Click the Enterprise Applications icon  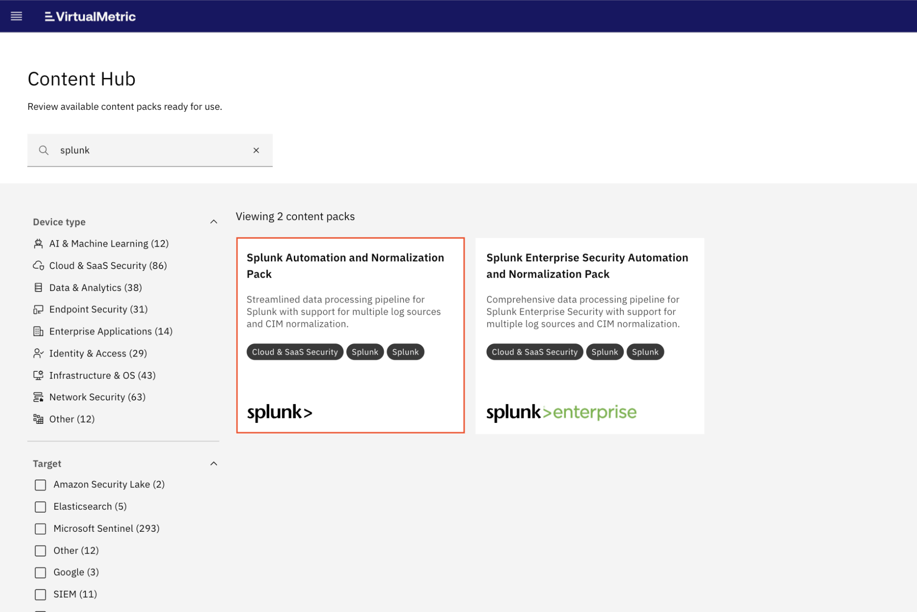(x=38, y=331)
